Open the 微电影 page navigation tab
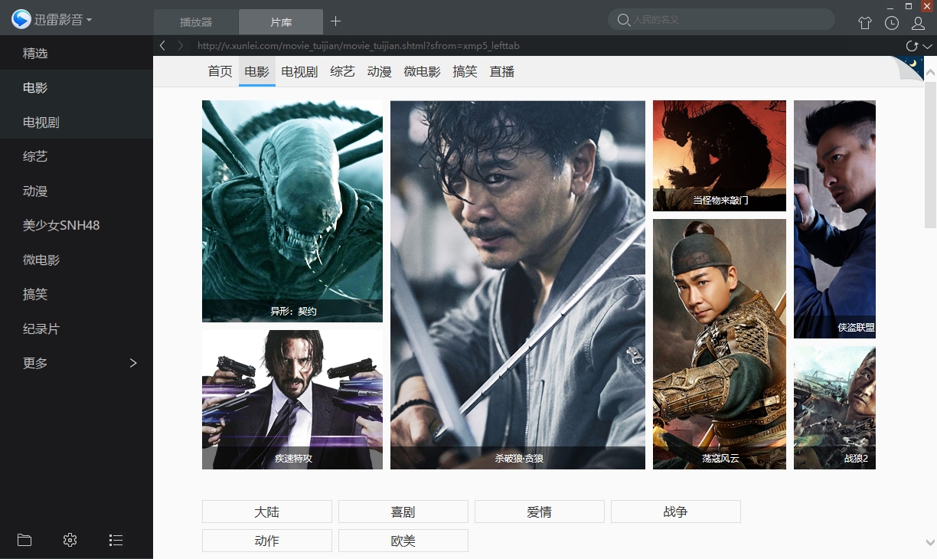The width and height of the screenshot is (937, 559). 422,71
